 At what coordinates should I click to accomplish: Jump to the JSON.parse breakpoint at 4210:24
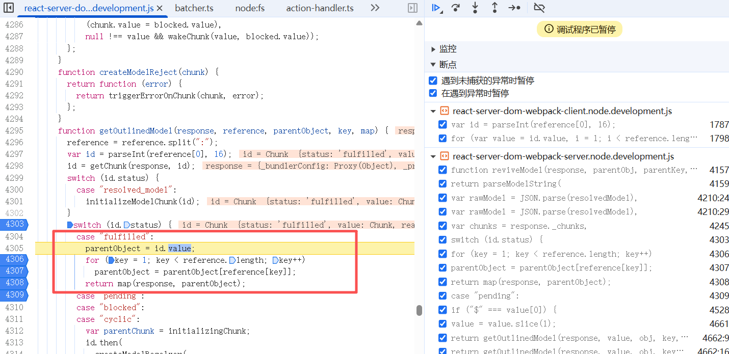544,198
